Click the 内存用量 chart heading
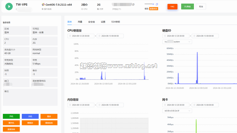 pos(73,100)
